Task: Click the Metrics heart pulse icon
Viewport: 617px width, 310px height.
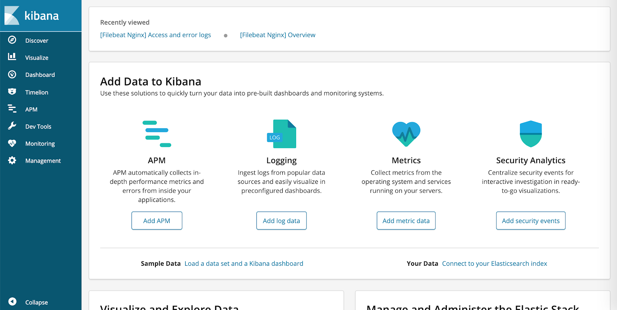Action: coord(406,134)
